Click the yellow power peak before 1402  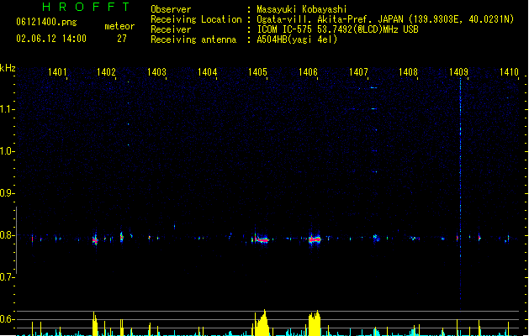tap(95, 324)
